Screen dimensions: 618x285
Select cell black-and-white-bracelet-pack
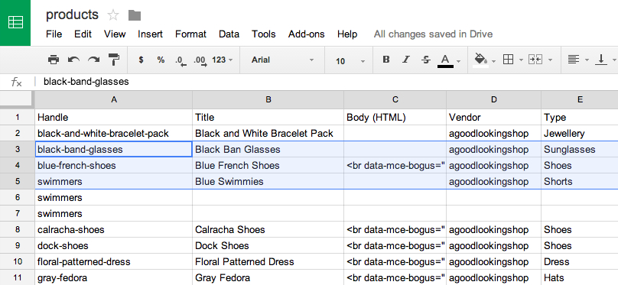coord(113,134)
